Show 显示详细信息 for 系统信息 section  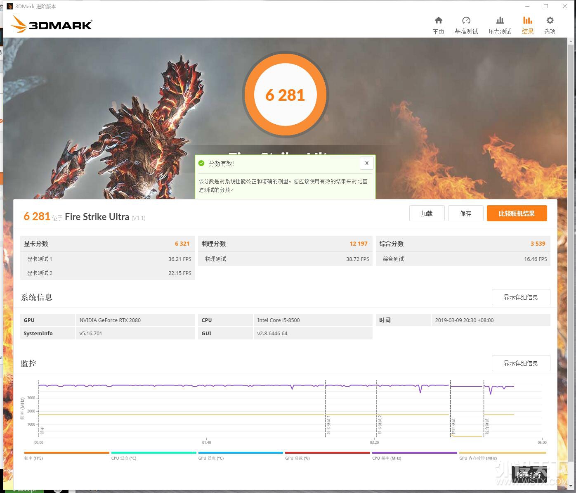coord(521,297)
